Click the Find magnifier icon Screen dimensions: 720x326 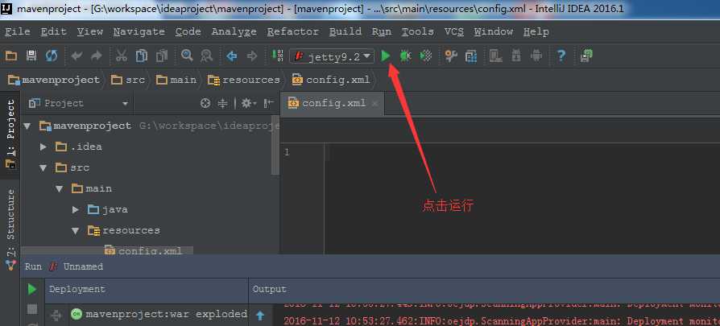pos(186,56)
